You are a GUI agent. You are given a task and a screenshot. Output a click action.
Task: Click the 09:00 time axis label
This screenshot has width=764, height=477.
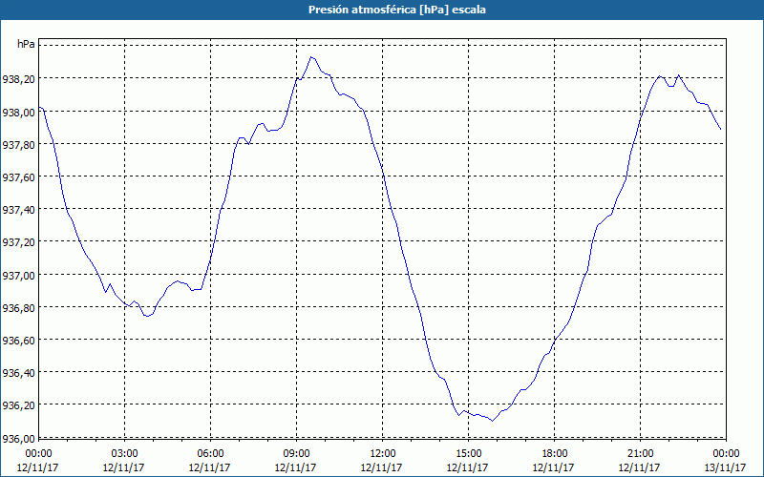(297, 453)
